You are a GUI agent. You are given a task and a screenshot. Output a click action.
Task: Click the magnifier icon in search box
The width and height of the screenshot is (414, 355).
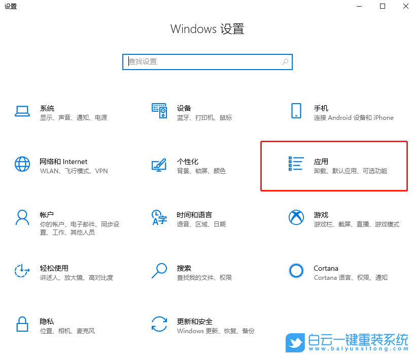pos(286,61)
